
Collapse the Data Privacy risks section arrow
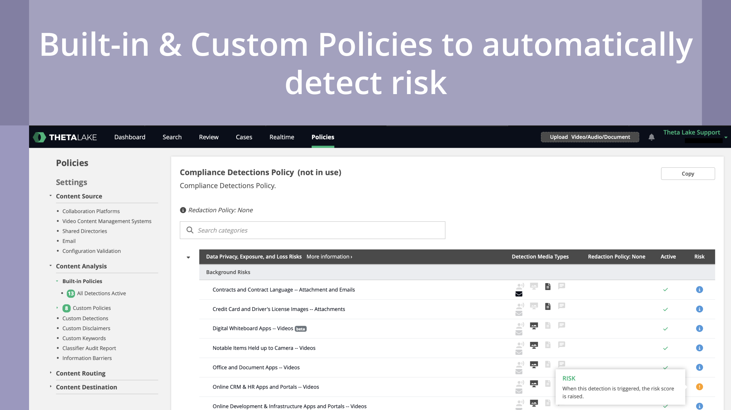click(188, 257)
